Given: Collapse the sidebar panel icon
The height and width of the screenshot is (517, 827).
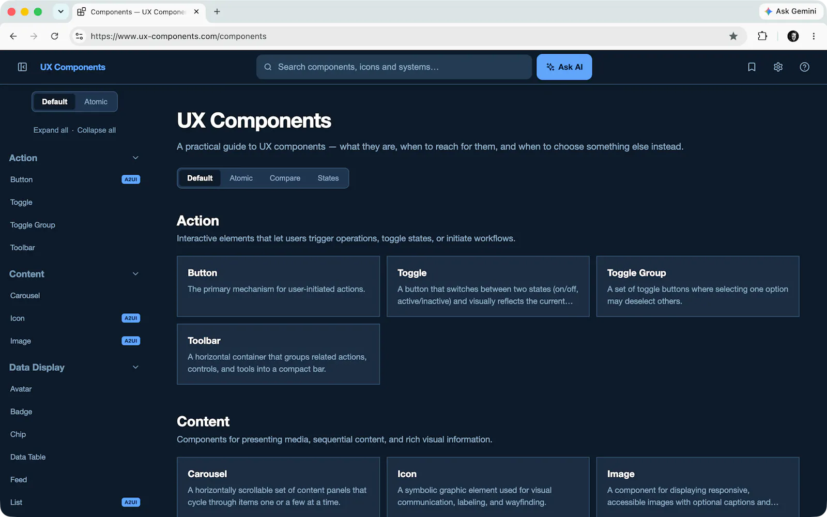Looking at the screenshot, I should [22, 67].
